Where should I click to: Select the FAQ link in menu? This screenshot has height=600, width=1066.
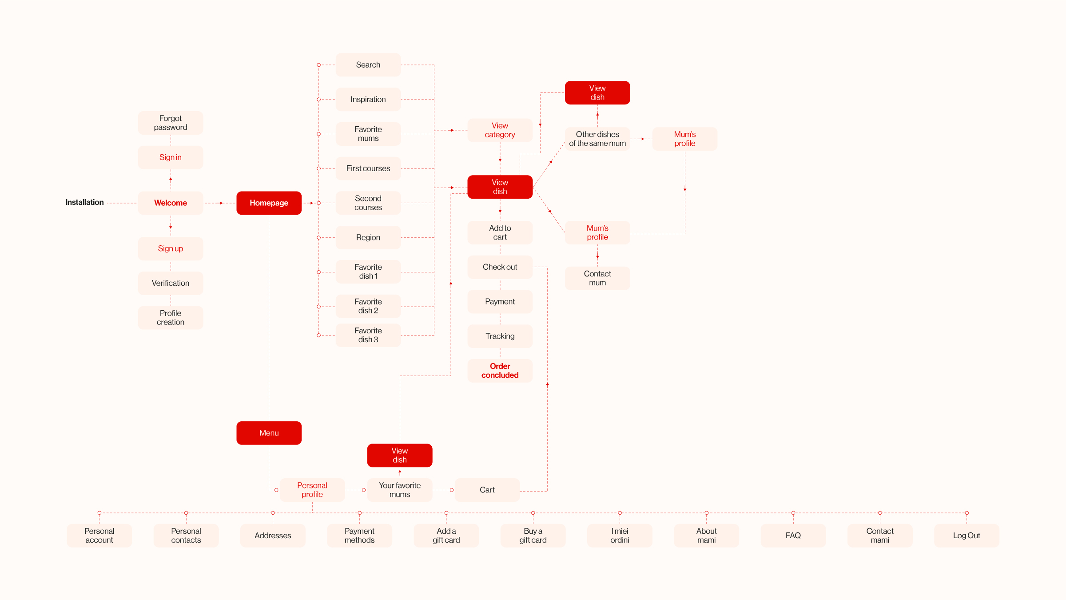793,534
